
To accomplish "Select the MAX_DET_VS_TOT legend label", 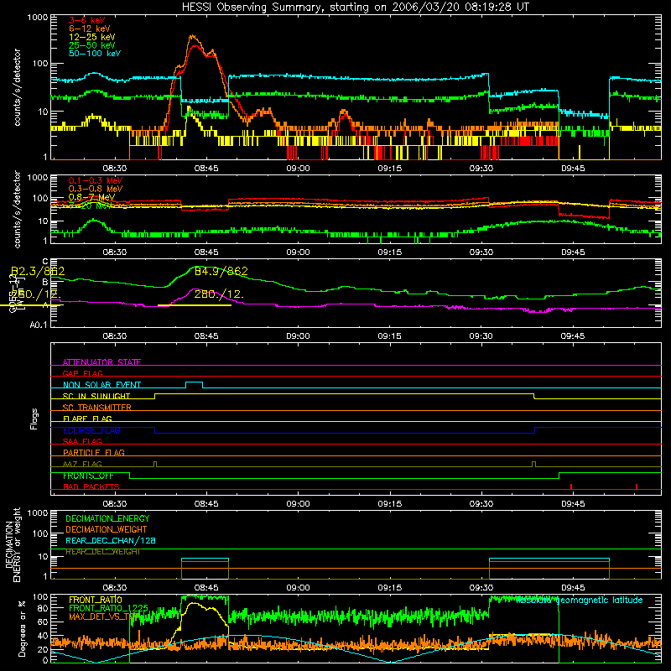I will pos(103,616).
